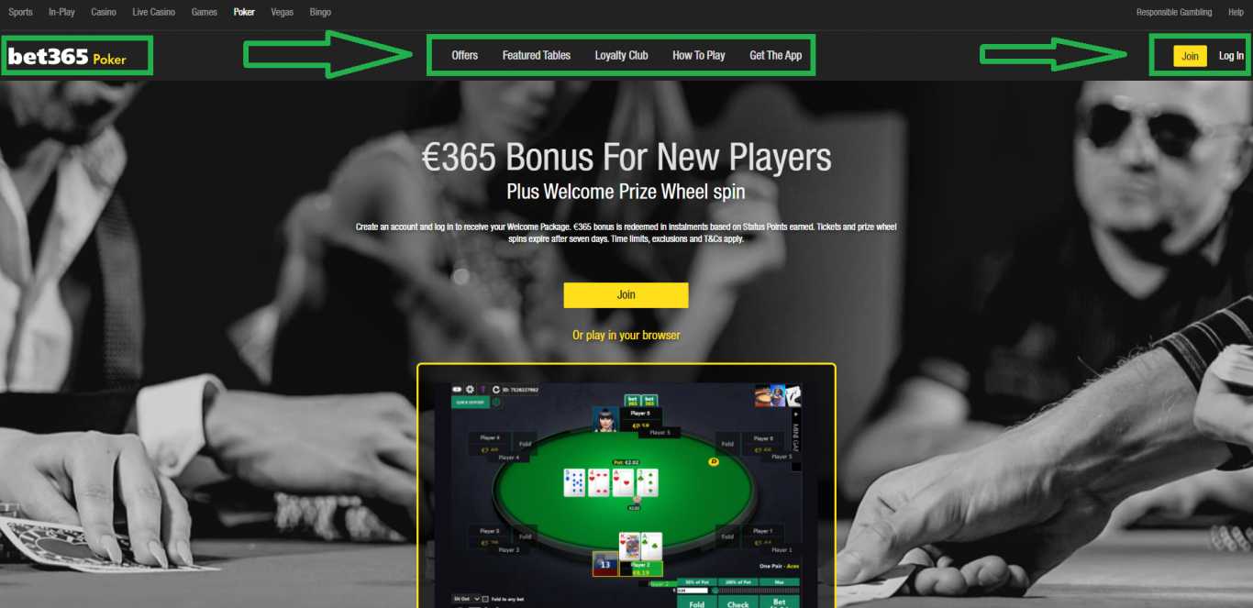Click the King of hearts hole card
This screenshot has height=608, width=1253.
(629, 547)
